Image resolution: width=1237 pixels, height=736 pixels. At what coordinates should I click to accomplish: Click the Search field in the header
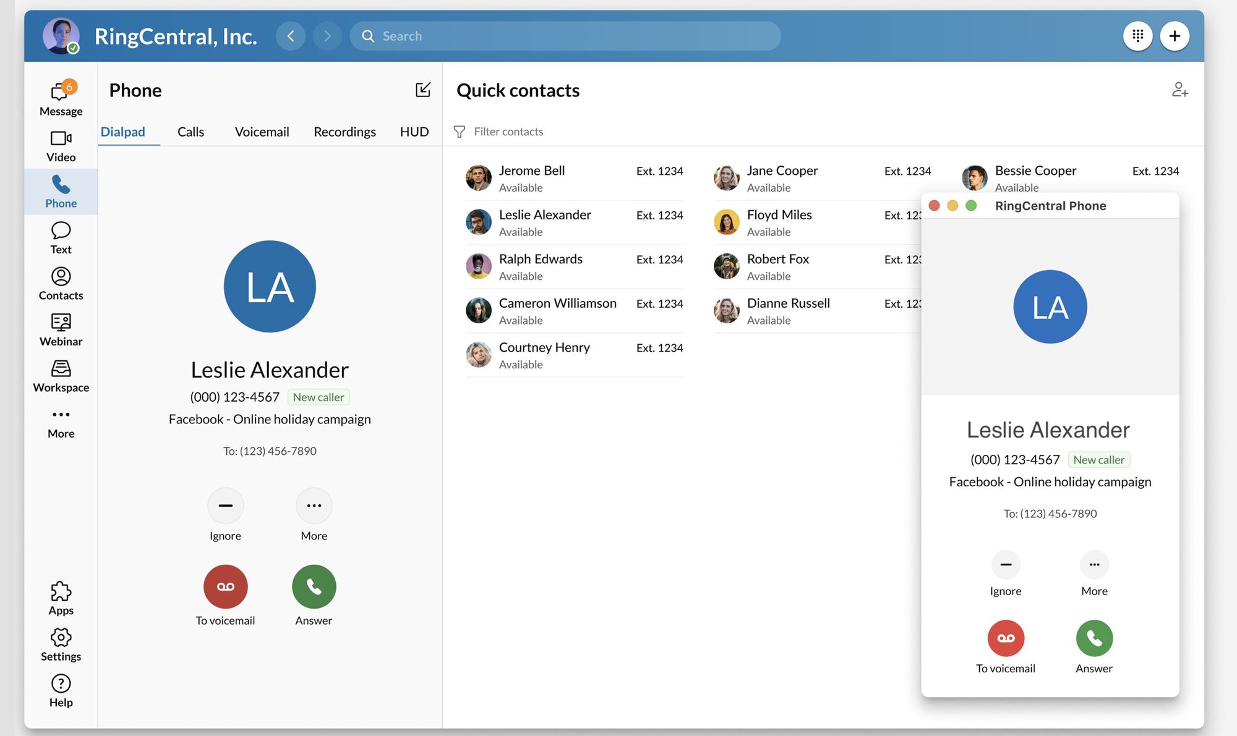tap(565, 36)
